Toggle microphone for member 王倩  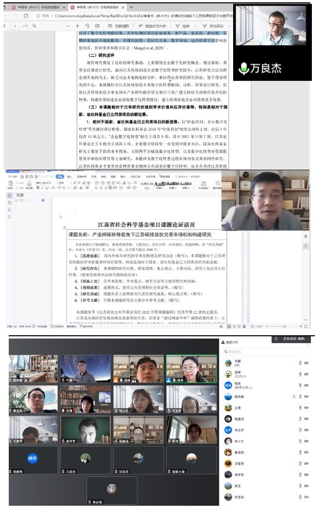(x=300, y=408)
